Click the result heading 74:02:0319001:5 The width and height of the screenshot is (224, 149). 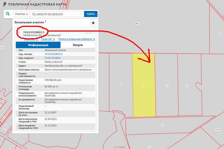point(34,32)
